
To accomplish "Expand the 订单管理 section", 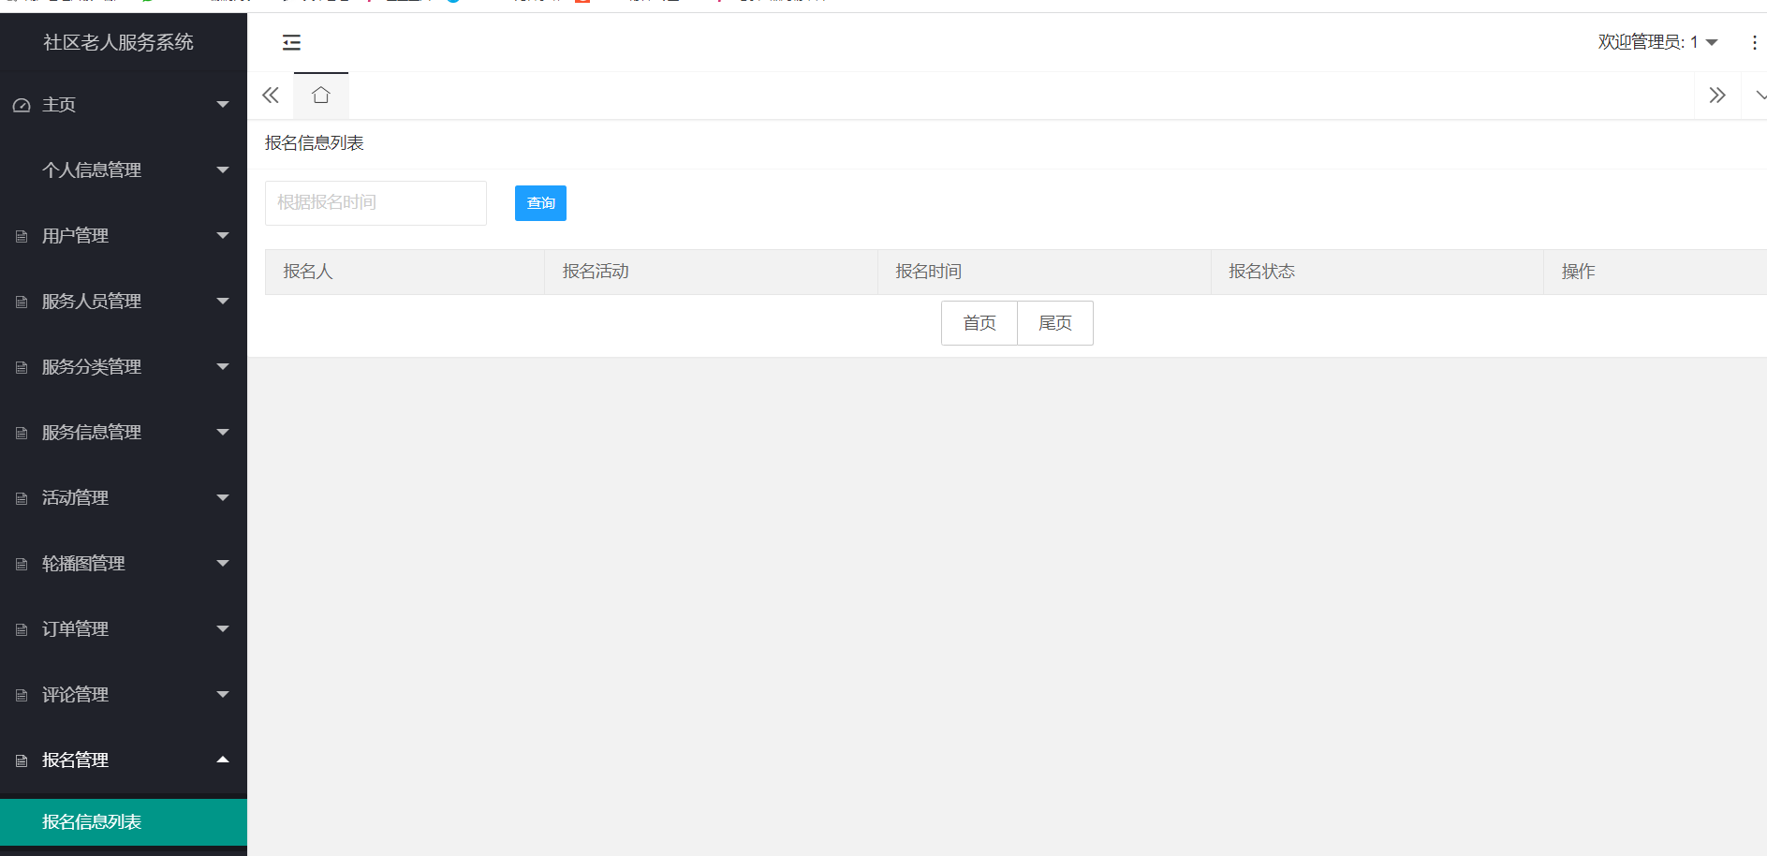I will pos(75,628).
